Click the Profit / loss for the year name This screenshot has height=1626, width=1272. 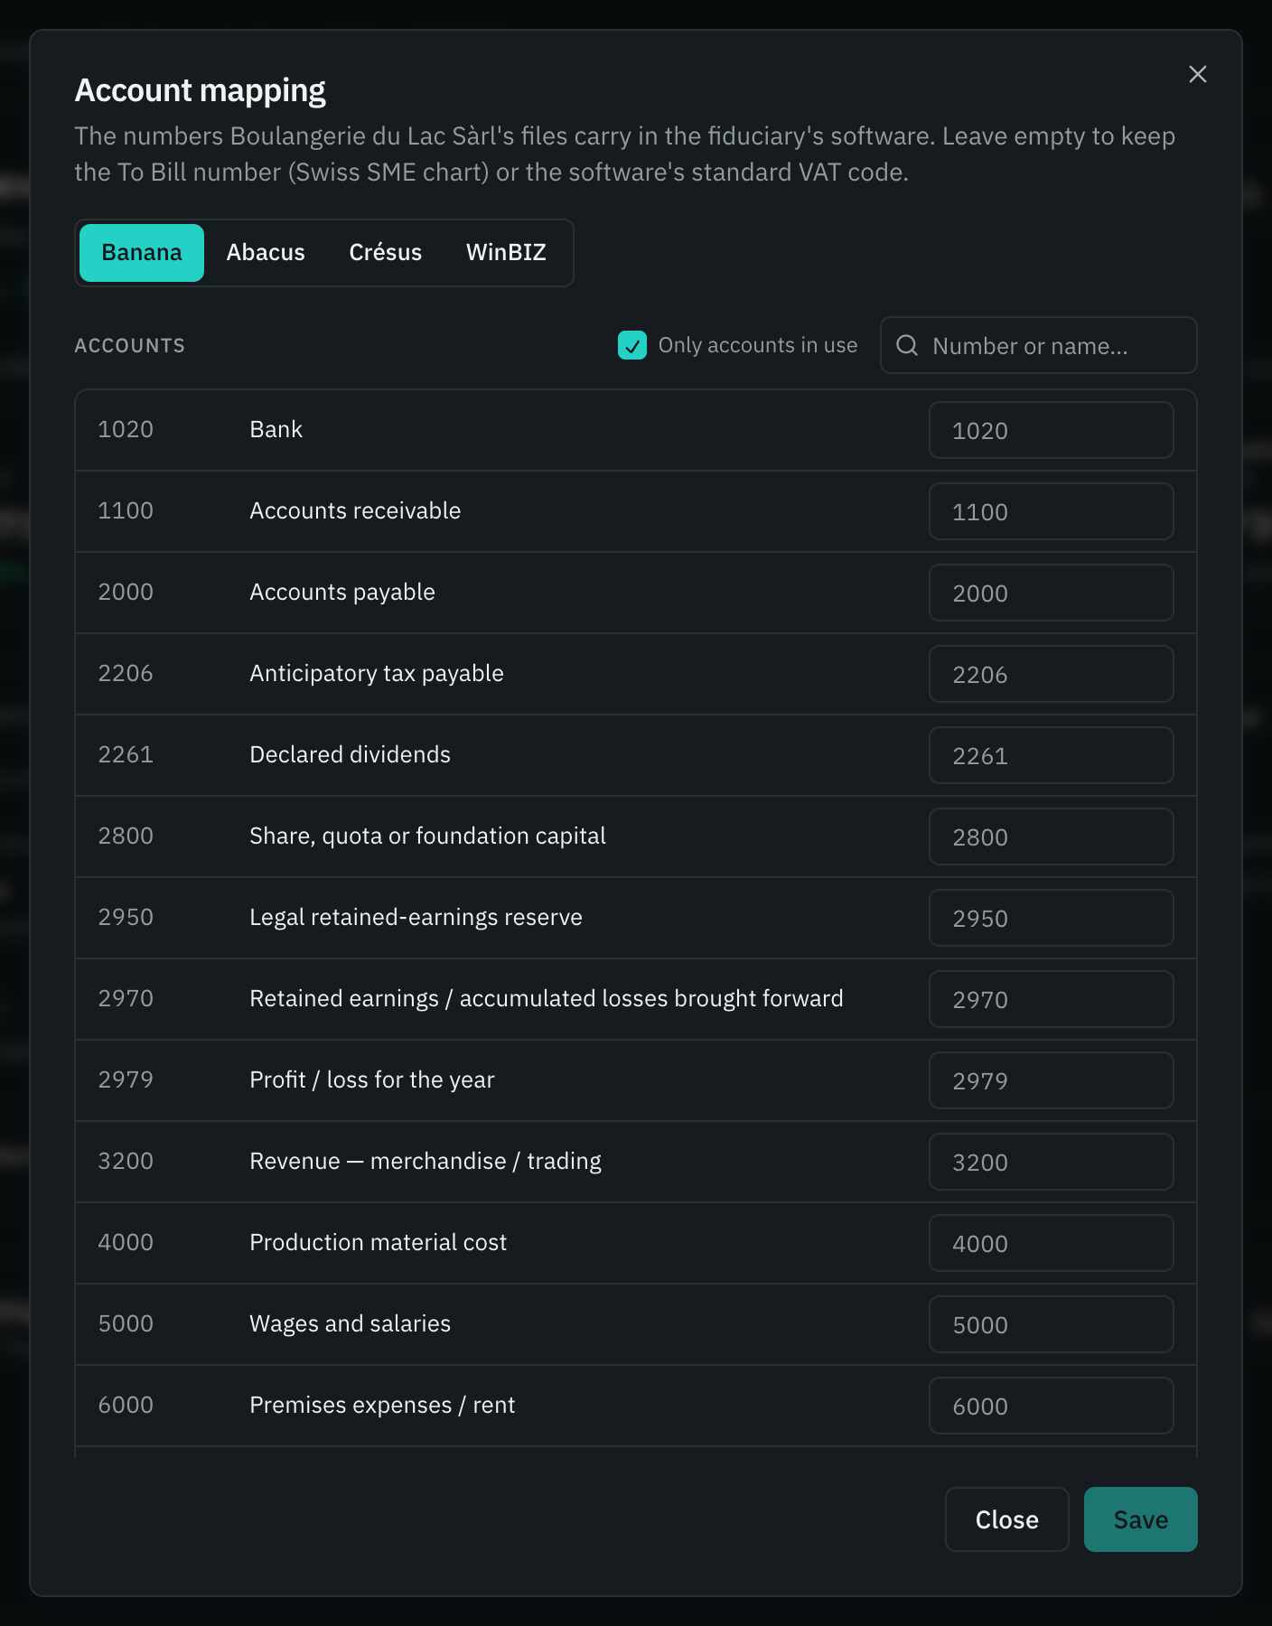tap(372, 1079)
